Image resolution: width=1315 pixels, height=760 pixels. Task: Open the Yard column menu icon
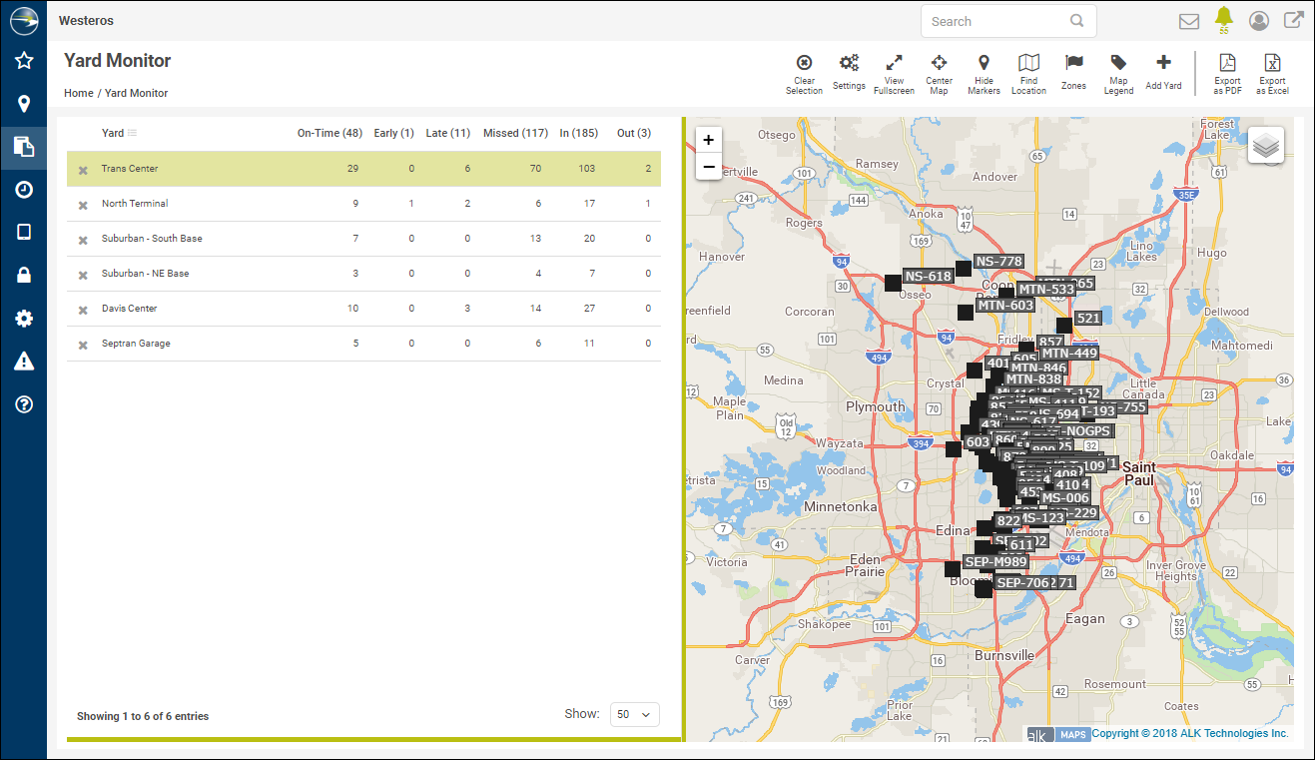133,133
